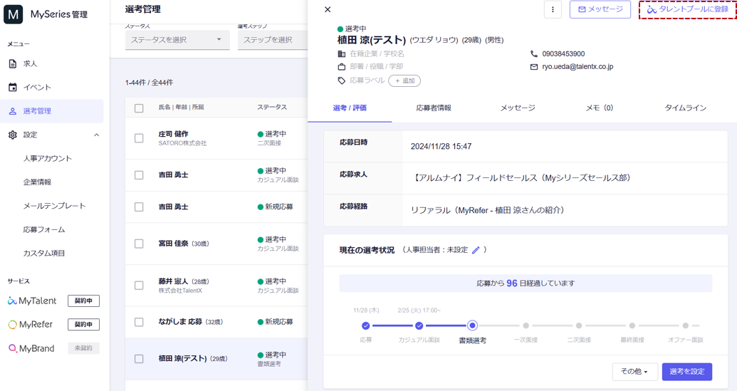Click the pencil icon beside 人事担当者
Image resolution: width=737 pixels, height=391 pixels.
tap(476, 250)
